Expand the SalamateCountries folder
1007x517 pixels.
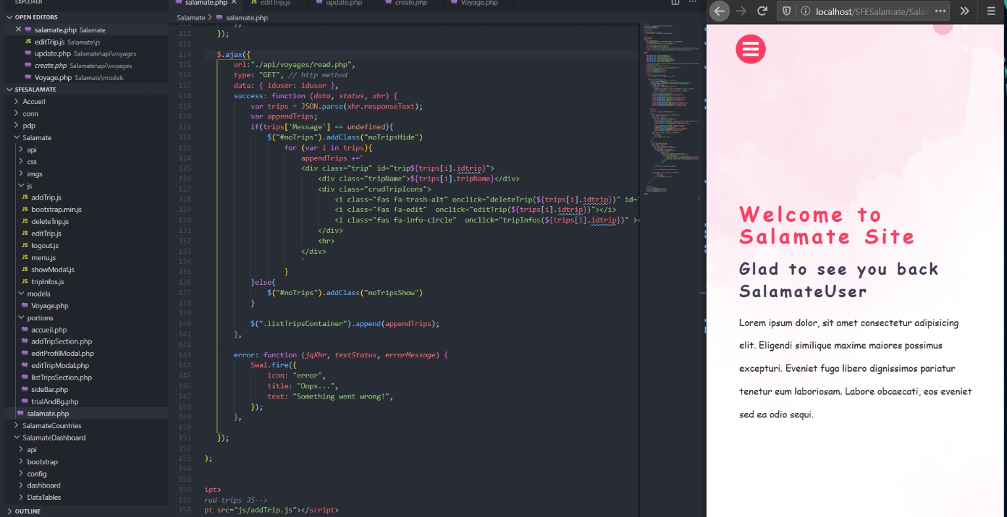tap(52, 425)
